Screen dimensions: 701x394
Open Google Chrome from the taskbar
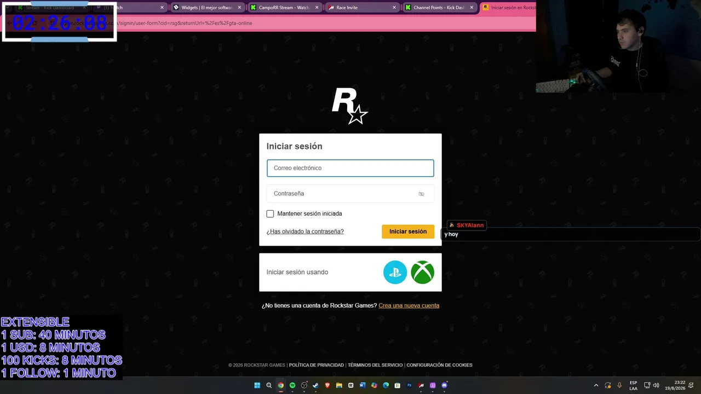tap(280, 385)
